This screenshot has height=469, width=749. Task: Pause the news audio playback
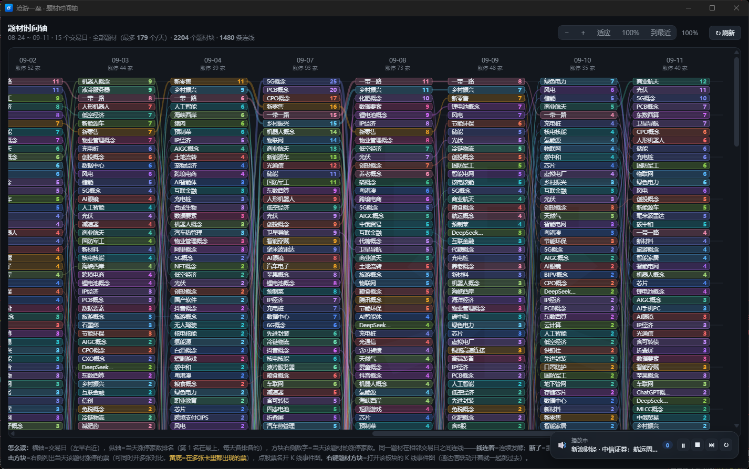pos(683,445)
